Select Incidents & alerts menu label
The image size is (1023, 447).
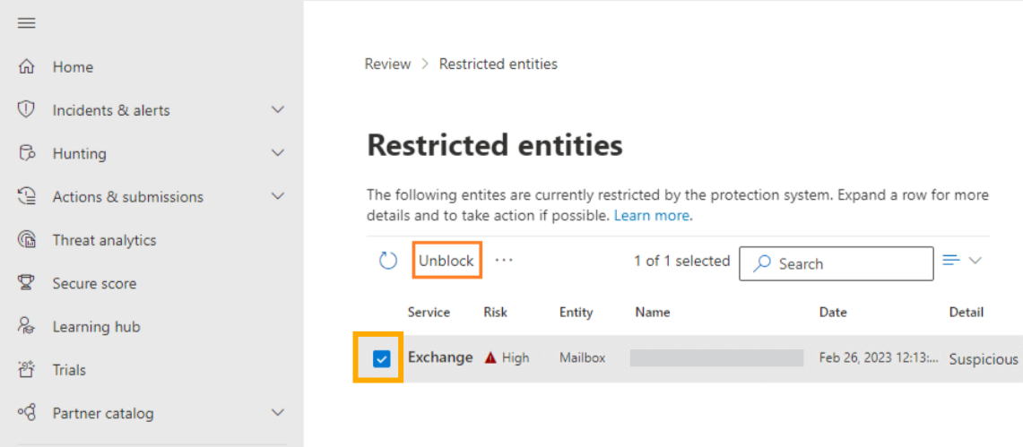111,111
